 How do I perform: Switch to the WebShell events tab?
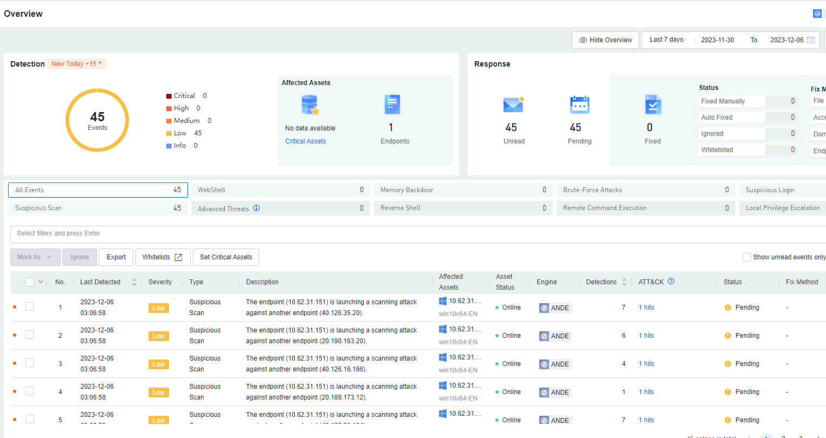click(x=280, y=190)
